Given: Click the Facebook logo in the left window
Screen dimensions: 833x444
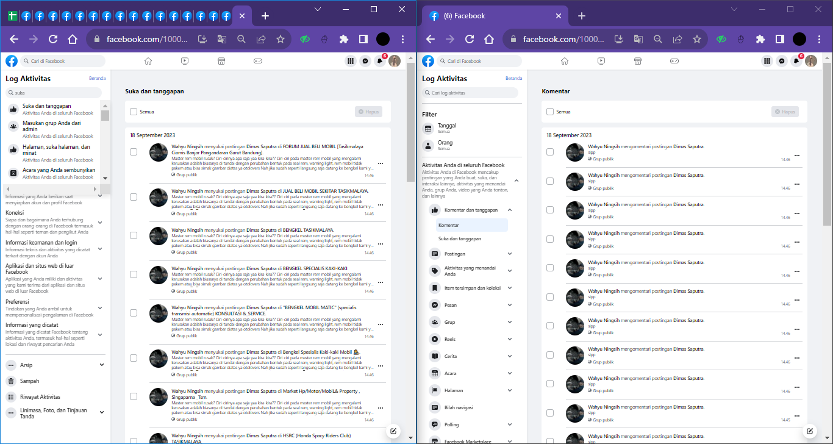Looking at the screenshot, I should pyautogui.click(x=12, y=61).
